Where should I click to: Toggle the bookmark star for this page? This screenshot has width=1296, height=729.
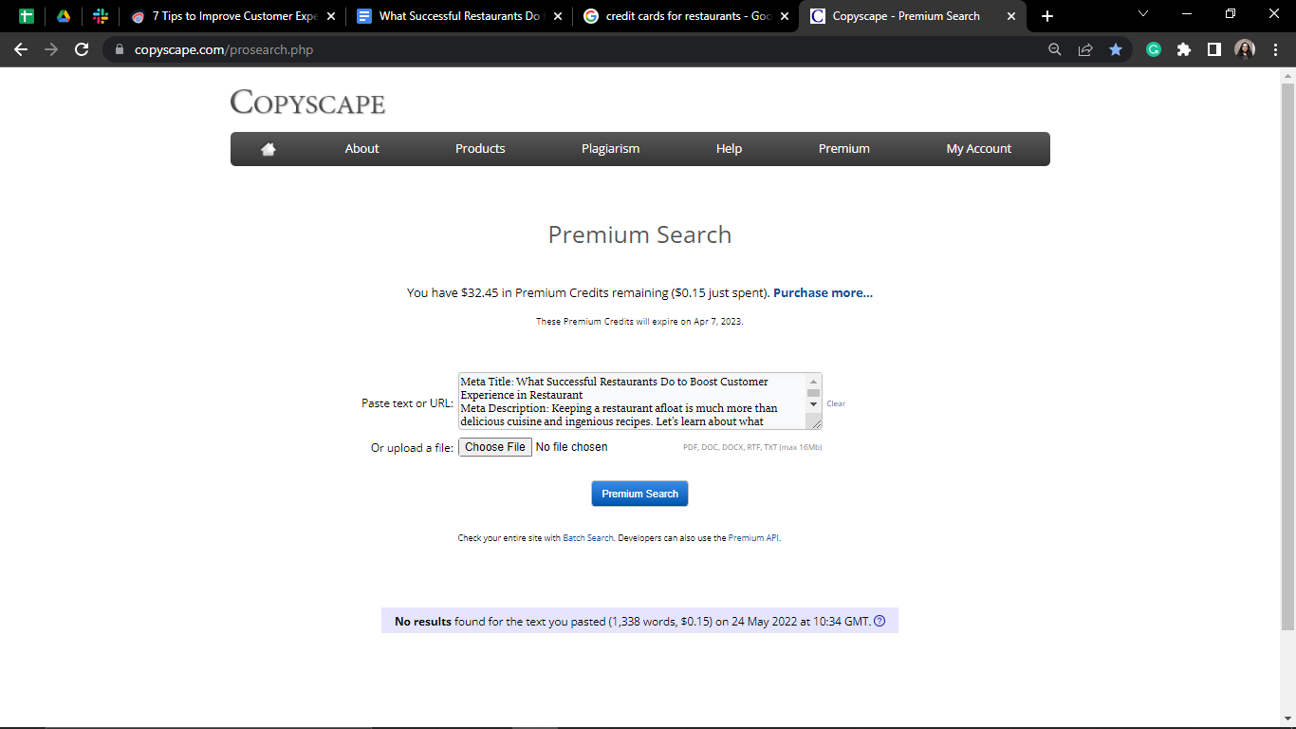pos(1116,49)
